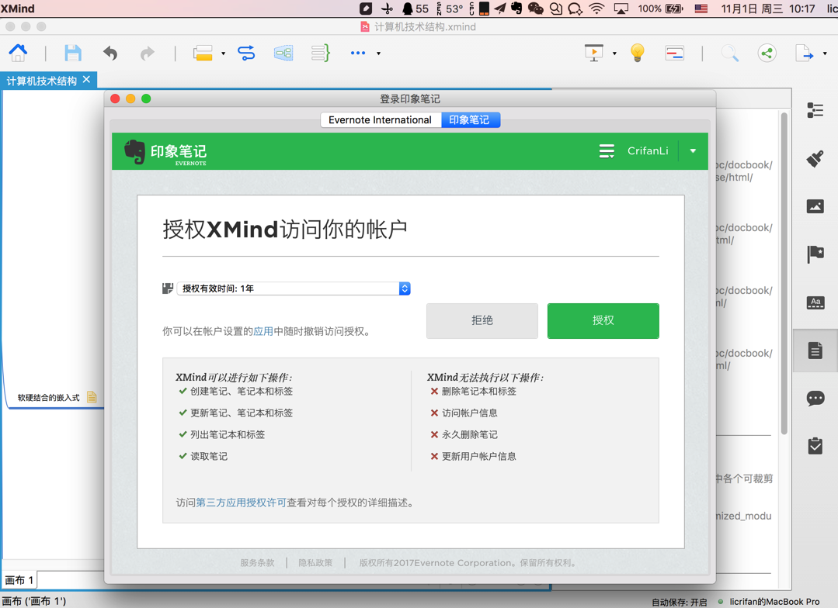
Task: Go to XMind home icon
Action: click(18, 53)
